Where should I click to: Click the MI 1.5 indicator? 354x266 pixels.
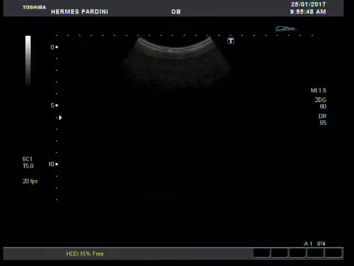pyautogui.click(x=318, y=90)
